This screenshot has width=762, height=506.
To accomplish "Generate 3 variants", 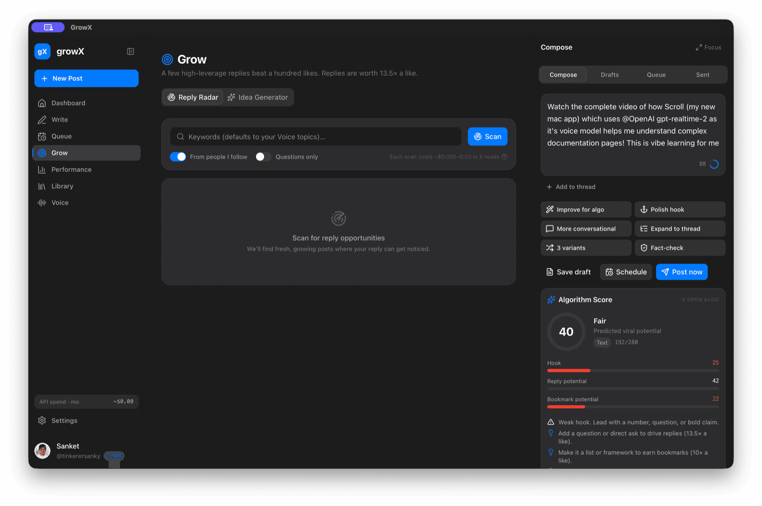I will [586, 248].
